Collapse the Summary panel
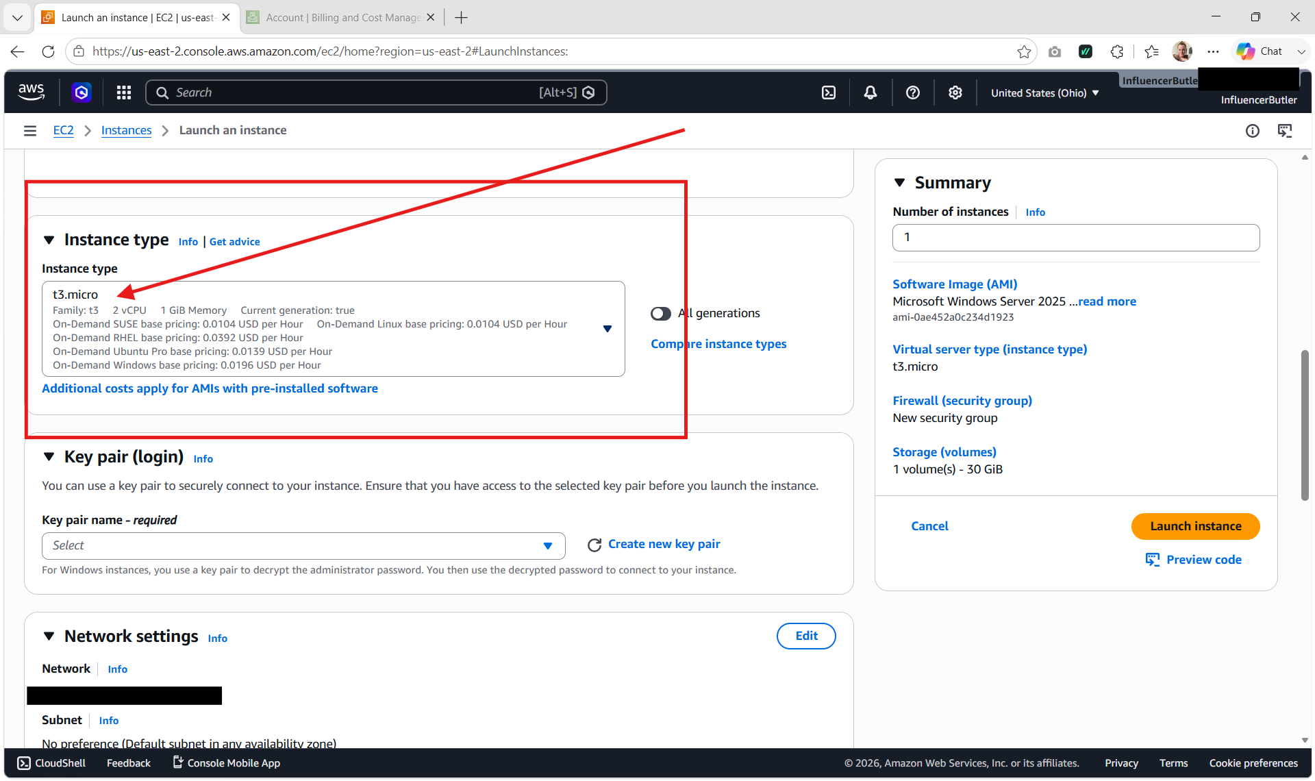 899,183
